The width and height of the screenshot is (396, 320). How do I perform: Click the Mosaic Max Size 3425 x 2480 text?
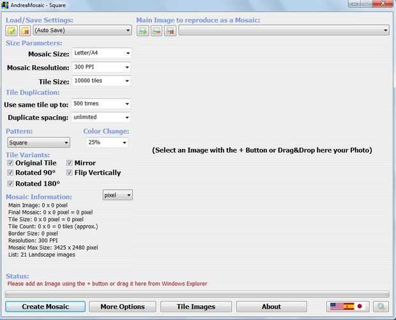coord(53,248)
